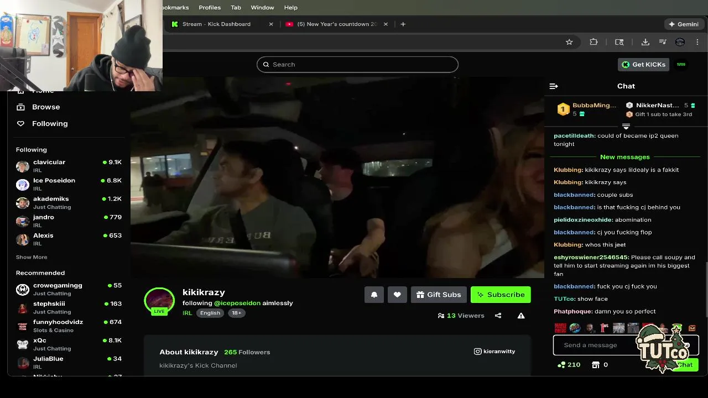Screen dimensions: 708x398
Task: Click BubbaMing top gifter entry
Action: tap(587, 109)
